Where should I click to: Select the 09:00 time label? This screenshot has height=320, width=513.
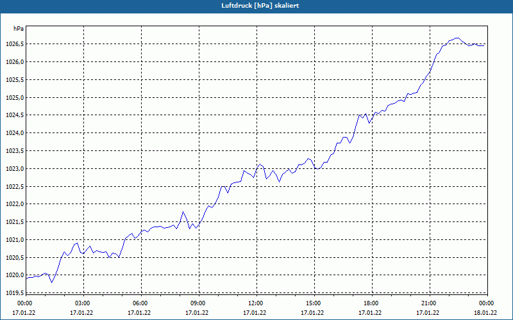(x=198, y=303)
